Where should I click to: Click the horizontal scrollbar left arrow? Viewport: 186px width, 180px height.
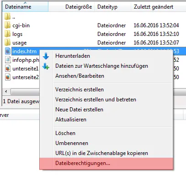[x=6, y=91]
